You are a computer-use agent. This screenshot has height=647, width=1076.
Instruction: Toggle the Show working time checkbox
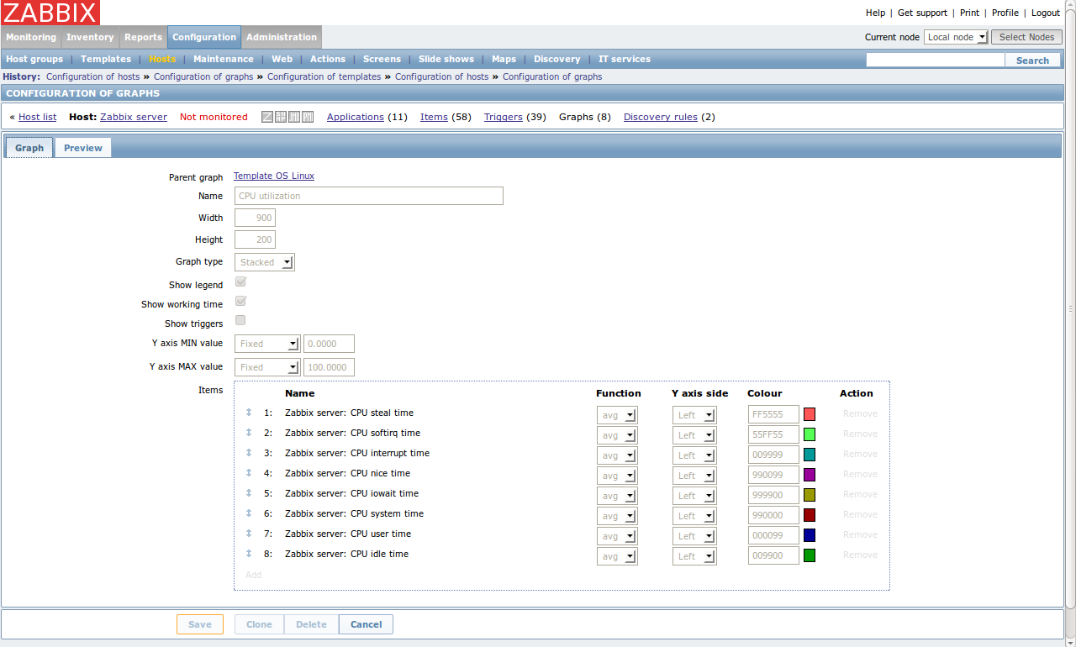240,302
